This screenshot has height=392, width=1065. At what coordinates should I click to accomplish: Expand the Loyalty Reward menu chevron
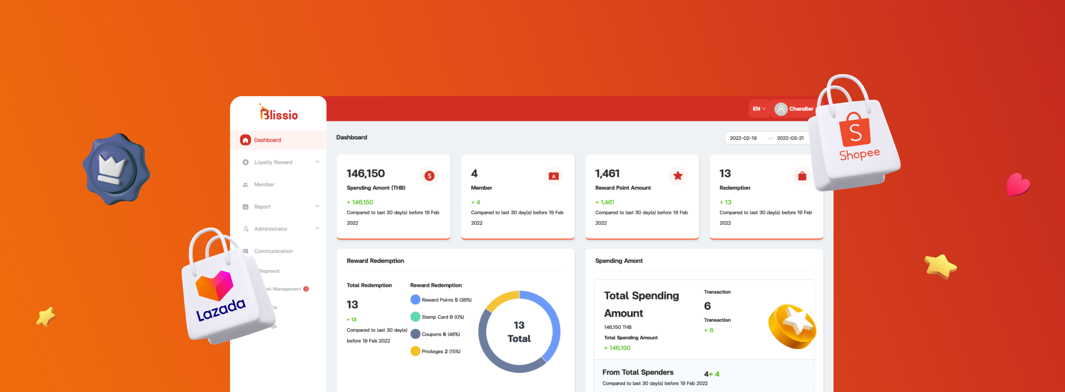click(317, 162)
